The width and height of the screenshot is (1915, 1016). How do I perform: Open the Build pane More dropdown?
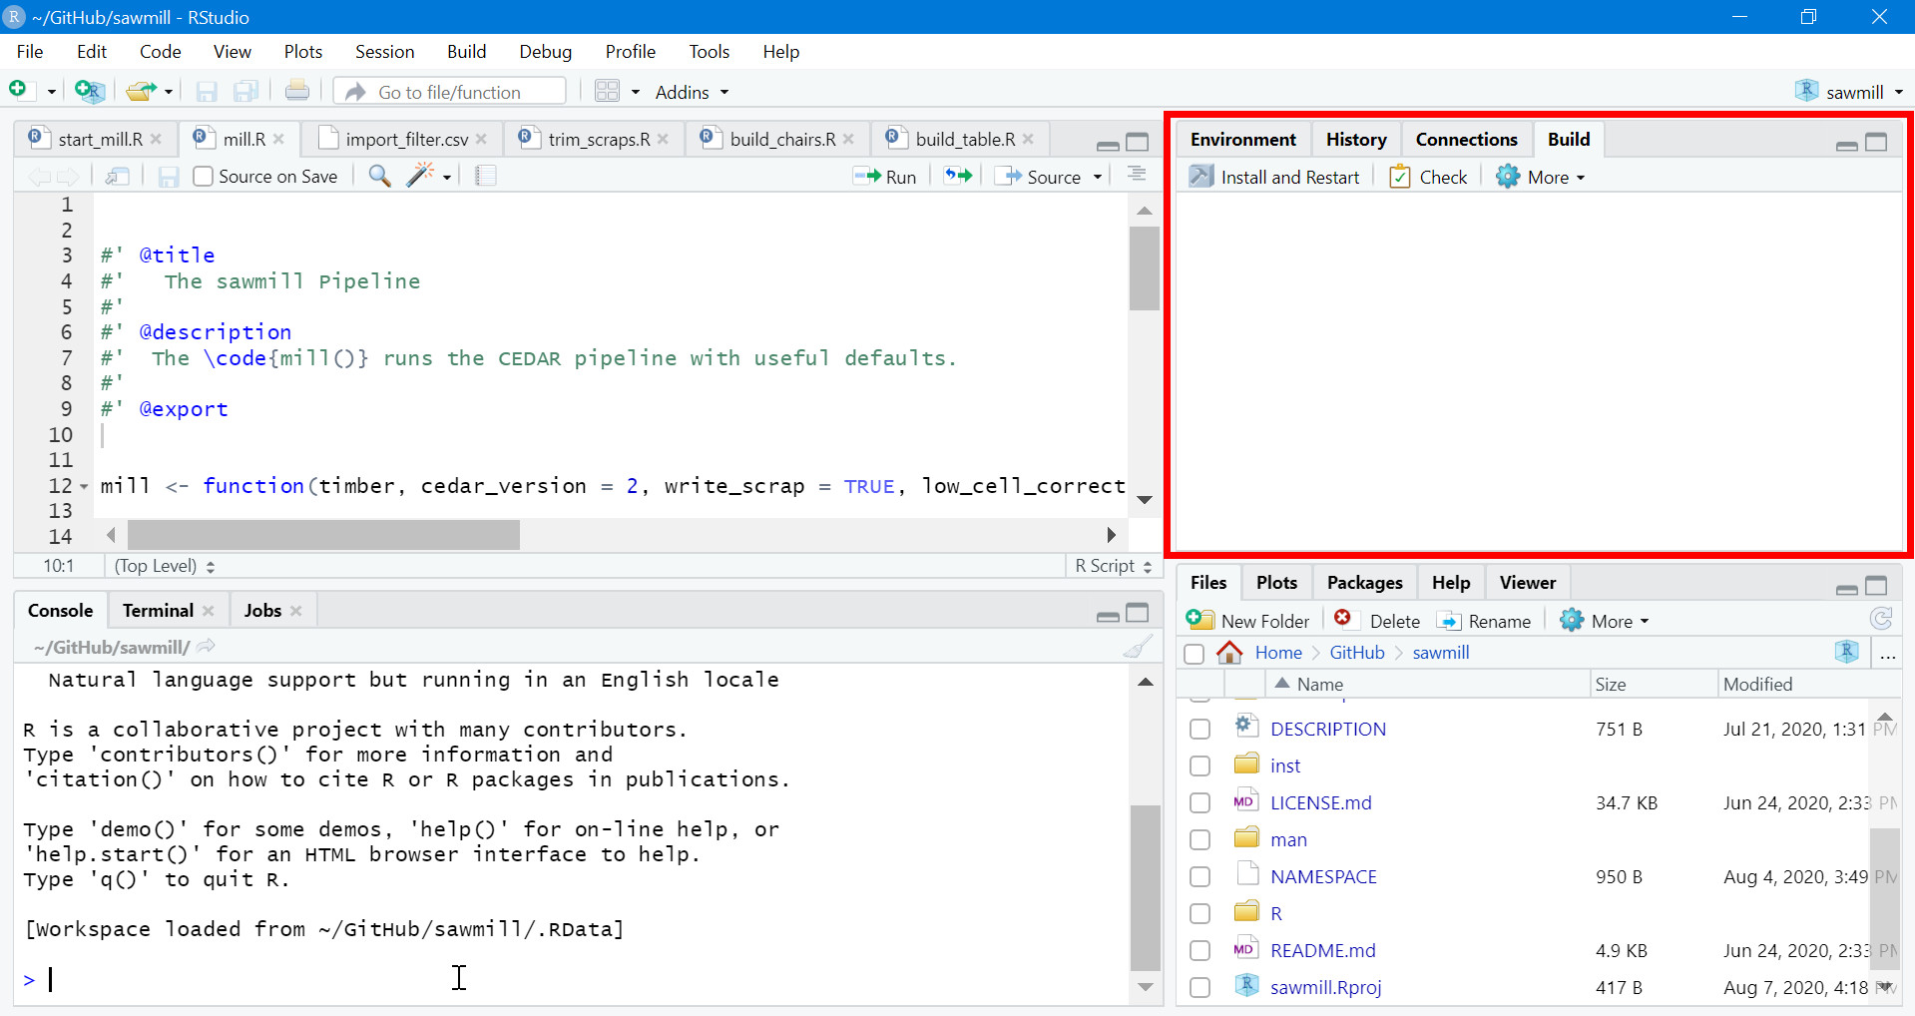coord(1541,177)
